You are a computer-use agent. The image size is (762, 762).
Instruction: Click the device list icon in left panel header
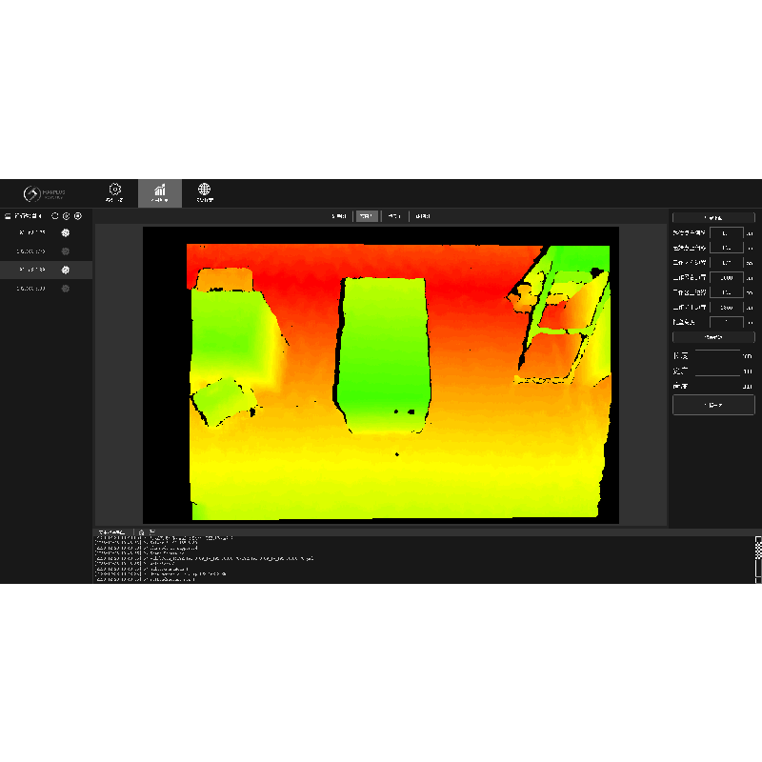tap(8, 216)
